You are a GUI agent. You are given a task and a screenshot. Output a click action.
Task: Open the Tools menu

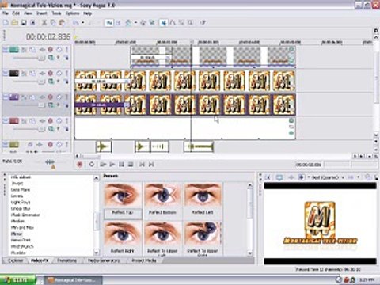tap(56, 13)
